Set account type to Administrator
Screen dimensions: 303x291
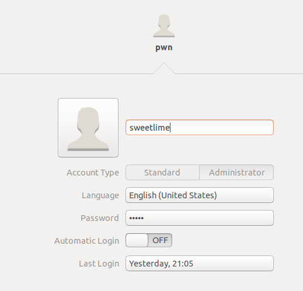236,173
